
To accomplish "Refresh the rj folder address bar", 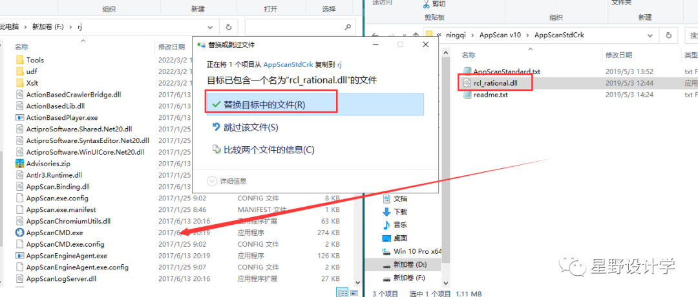I will pyautogui.click(x=229, y=26).
